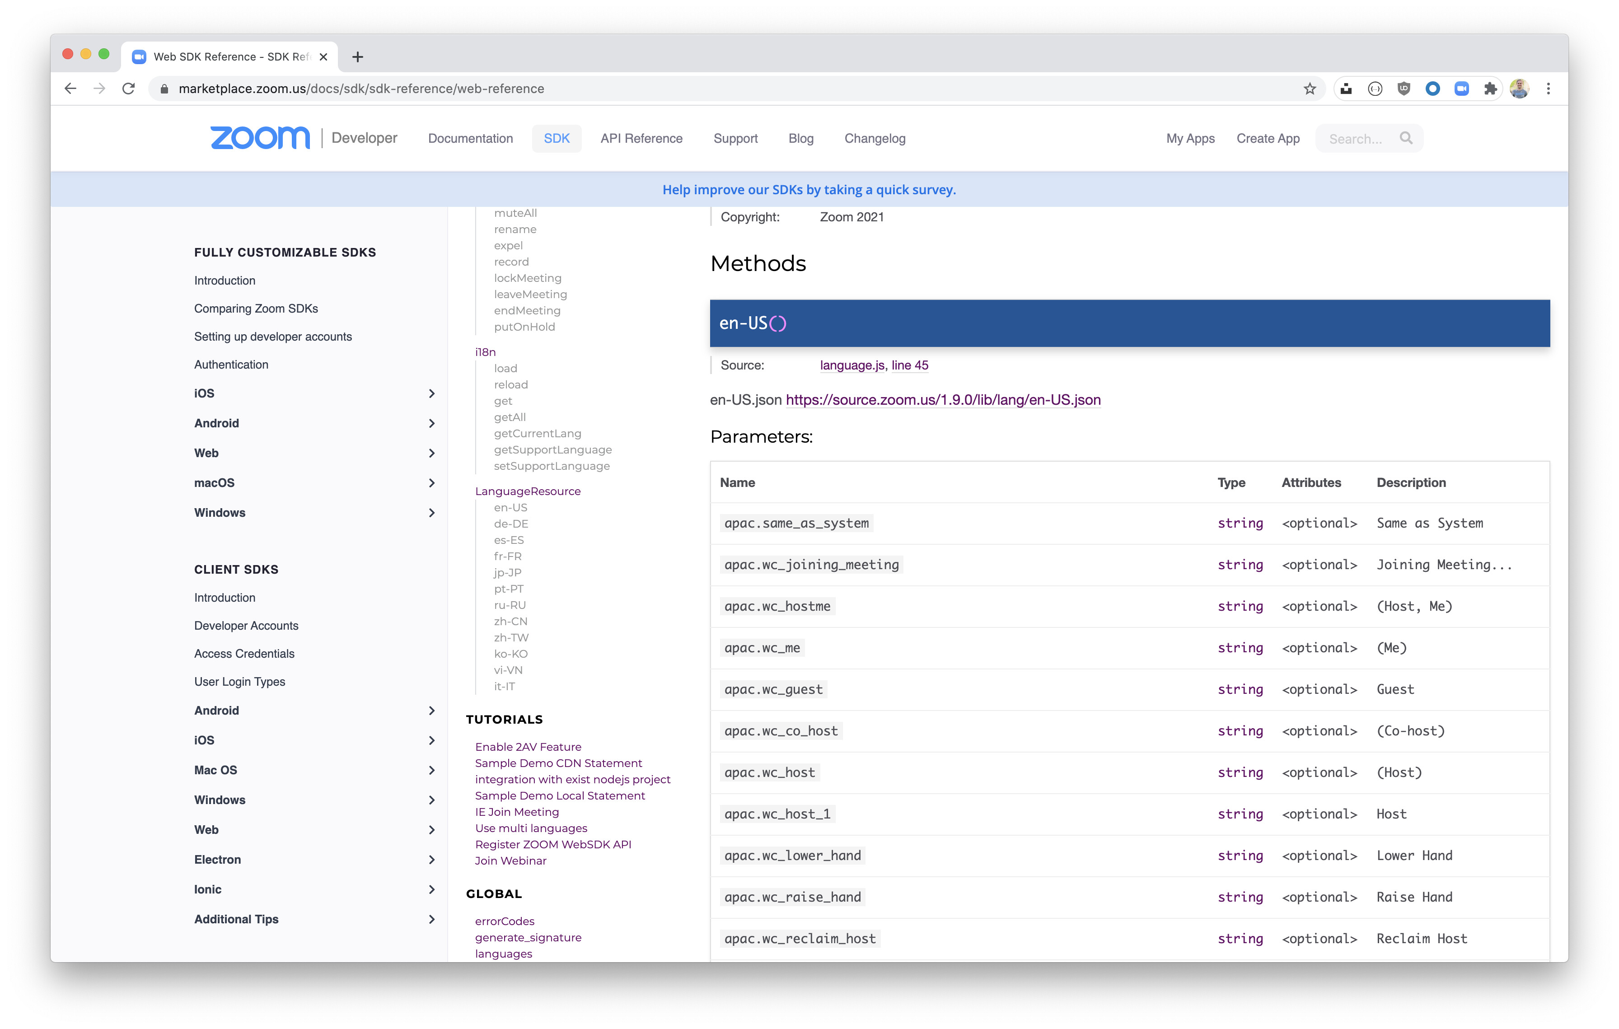Click the search magnifier icon
1619x1029 pixels.
pyautogui.click(x=1406, y=138)
